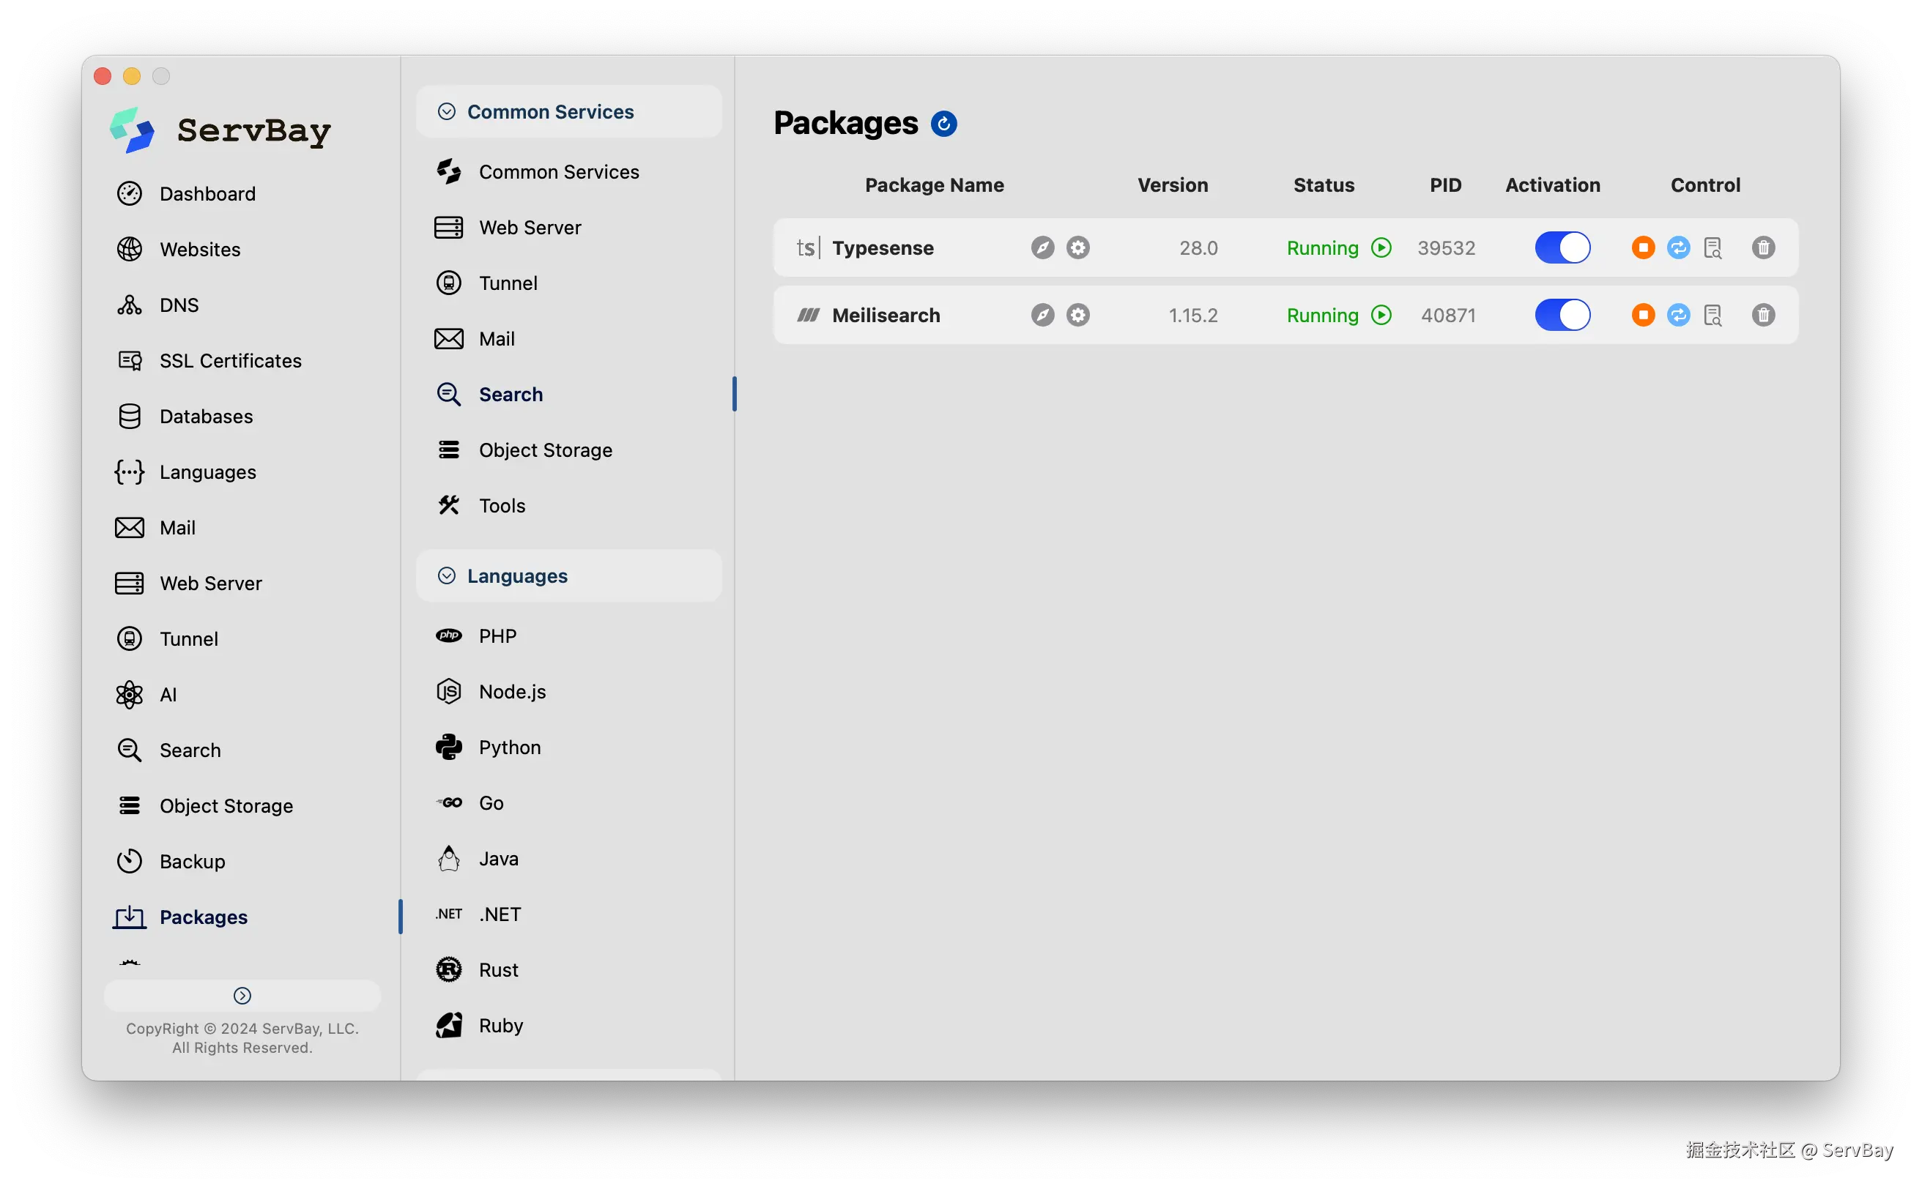Click Meilisearch running play icon
Screen dimensions: 1922x1189
(x=1381, y=316)
